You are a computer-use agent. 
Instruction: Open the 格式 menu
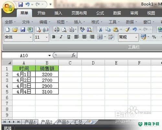tap(97, 22)
